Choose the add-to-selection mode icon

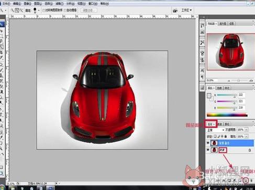pos(17,10)
